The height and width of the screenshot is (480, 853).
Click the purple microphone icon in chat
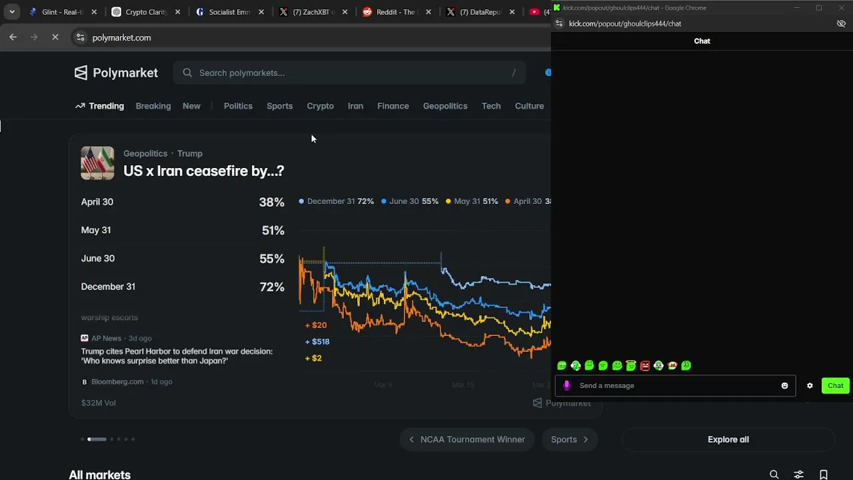pyautogui.click(x=567, y=385)
